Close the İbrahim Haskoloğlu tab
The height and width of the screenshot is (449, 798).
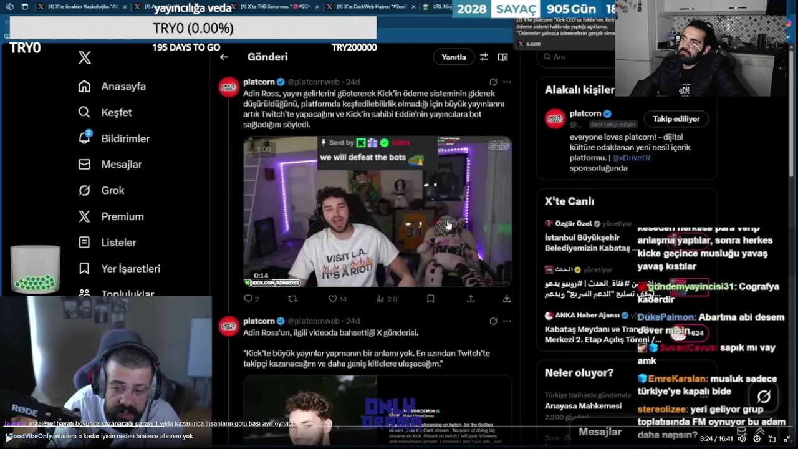[124, 7]
